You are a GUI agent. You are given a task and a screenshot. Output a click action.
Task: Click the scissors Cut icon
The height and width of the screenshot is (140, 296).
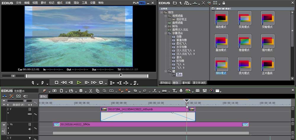(91, 91)
